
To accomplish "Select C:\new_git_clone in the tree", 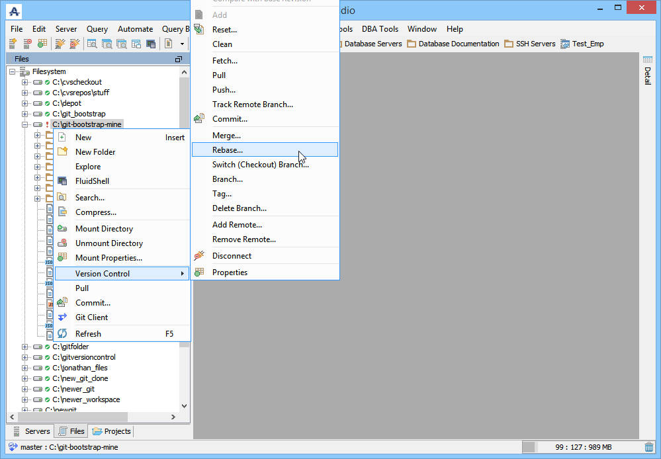I will coord(80,378).
